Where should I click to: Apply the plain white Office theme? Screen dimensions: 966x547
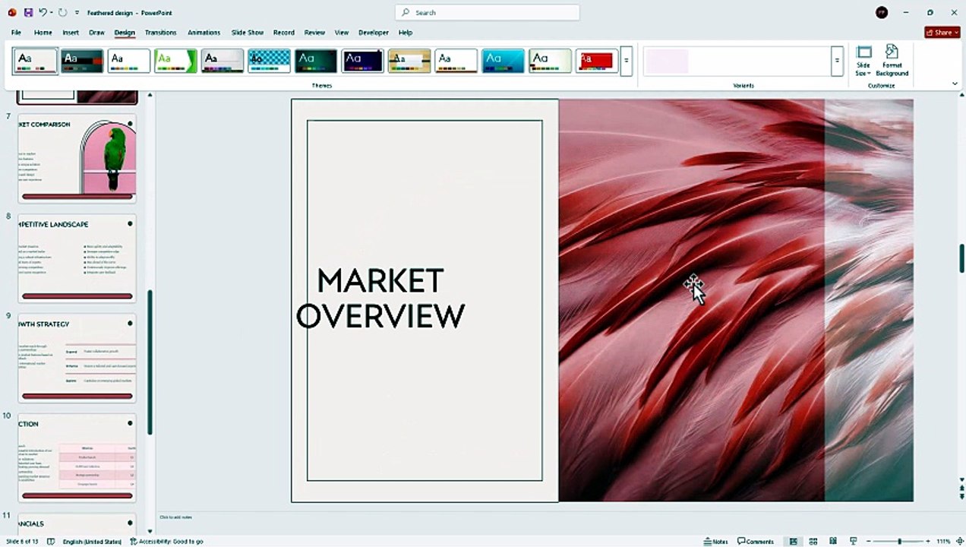pyautogui.click(x=129, y=61)
